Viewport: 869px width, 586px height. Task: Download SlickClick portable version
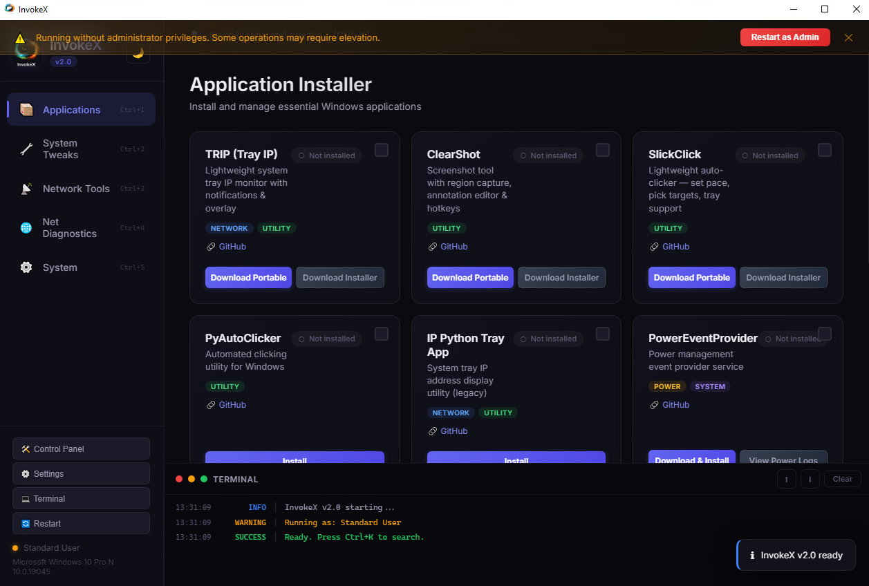pos(692,278)
